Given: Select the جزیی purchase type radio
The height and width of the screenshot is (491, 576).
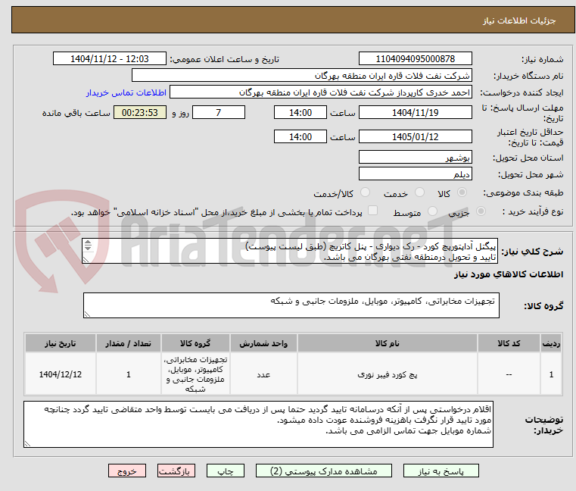Looking at the screenshot, I should coord(481,211).
